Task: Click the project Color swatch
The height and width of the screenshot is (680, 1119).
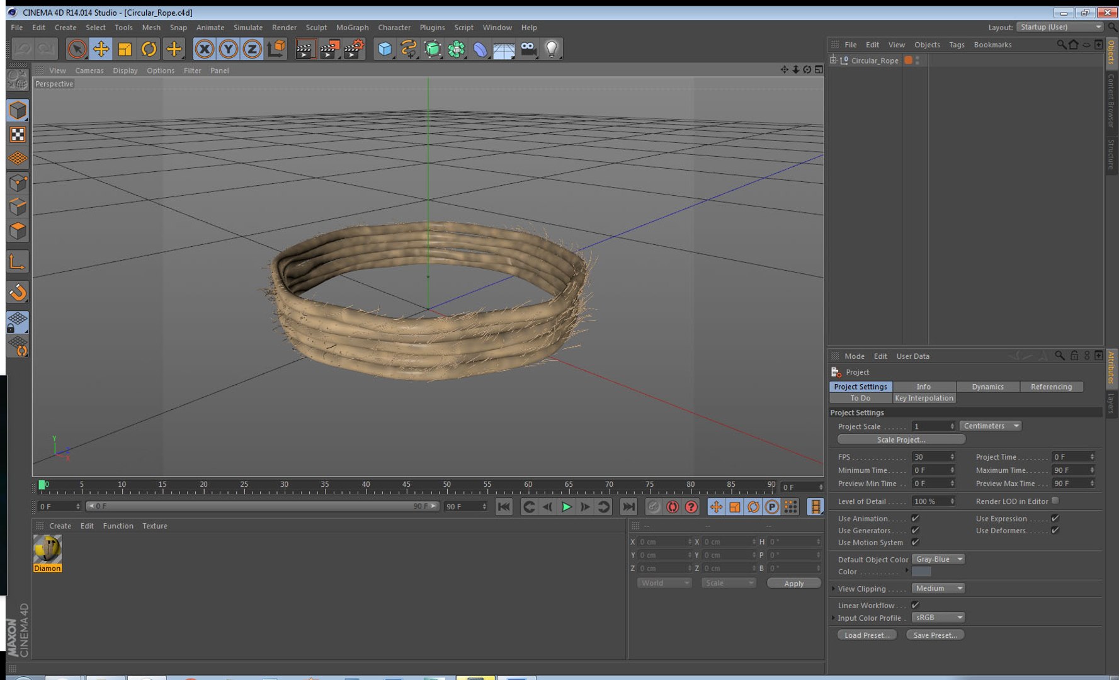Action: tap(921, 572)
